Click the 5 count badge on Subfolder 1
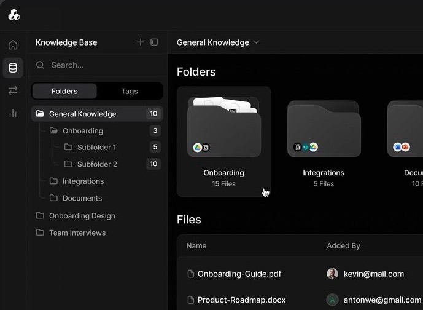 coord(155,147)
